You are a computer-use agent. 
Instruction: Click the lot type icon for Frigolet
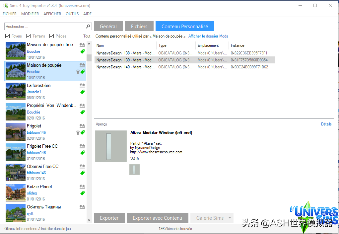pyautogui.click(x=82, y=126)
